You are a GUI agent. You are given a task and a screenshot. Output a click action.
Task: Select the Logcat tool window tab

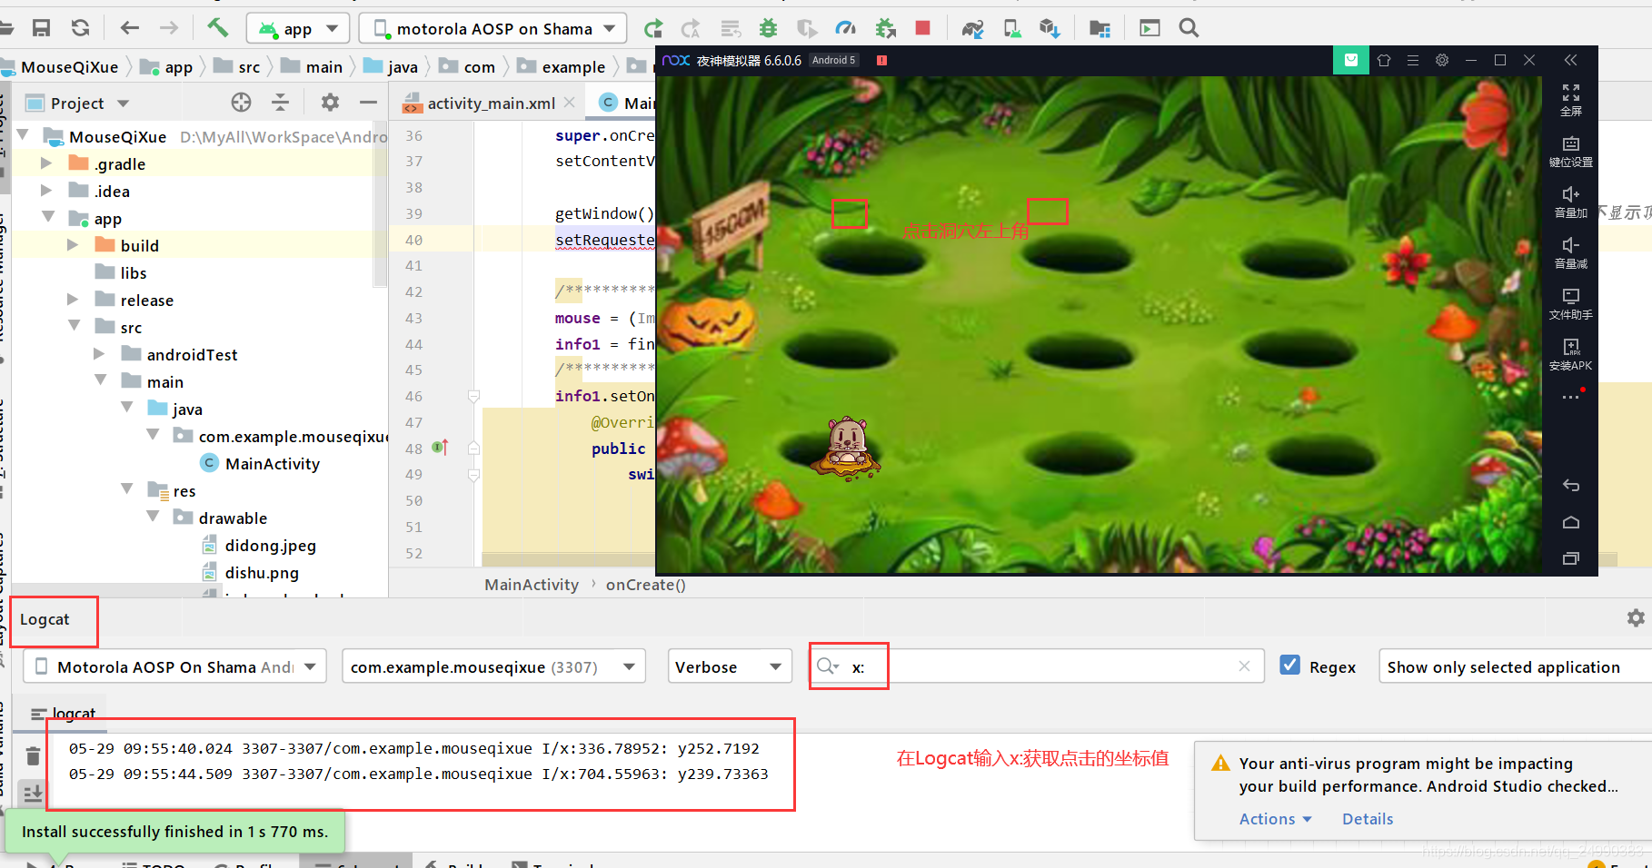click(x=45, y=619)
